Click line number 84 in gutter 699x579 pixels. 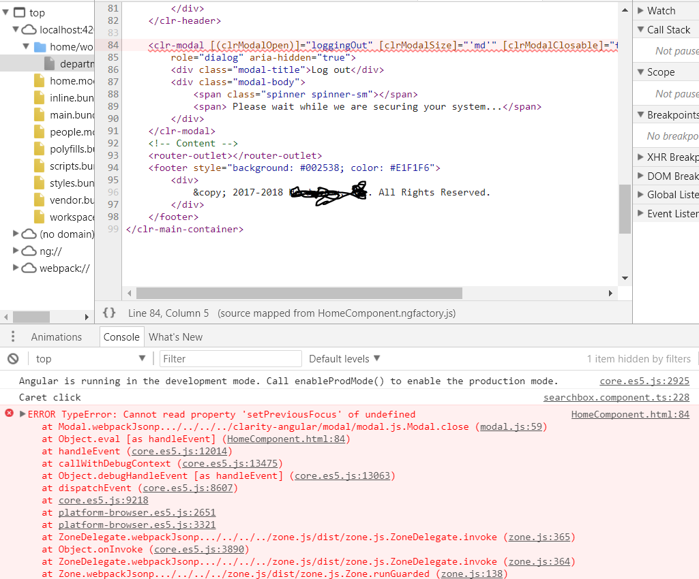click(x=113, y=45)
